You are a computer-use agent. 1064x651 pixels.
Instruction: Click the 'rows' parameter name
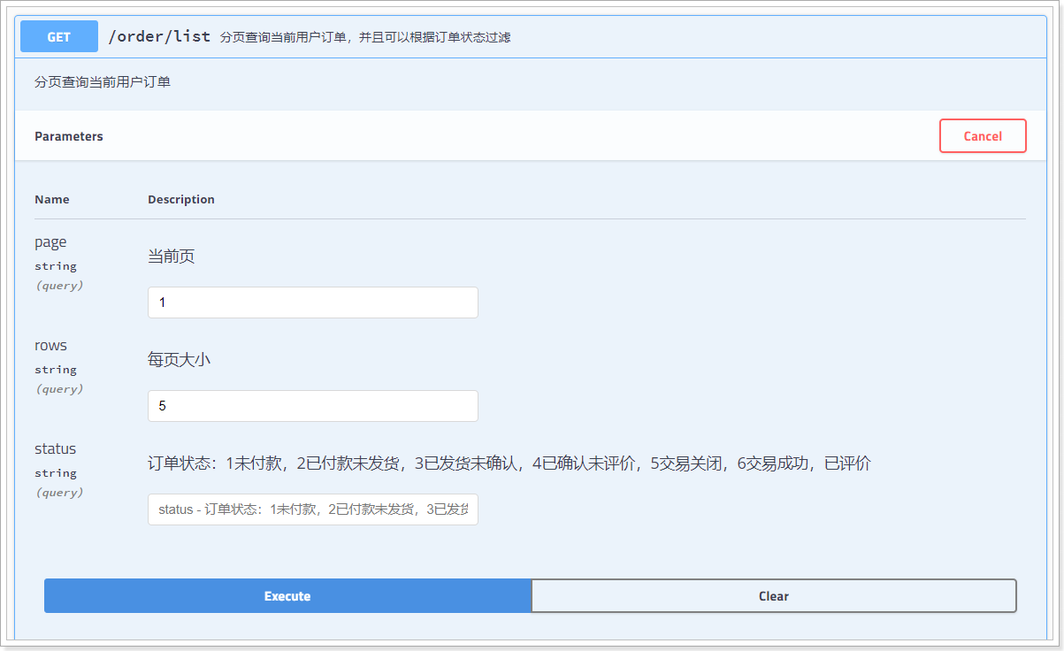(50, 346)
